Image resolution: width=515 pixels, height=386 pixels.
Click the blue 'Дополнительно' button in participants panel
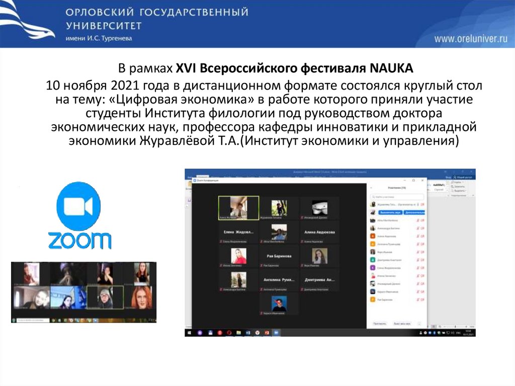[414, 212]
